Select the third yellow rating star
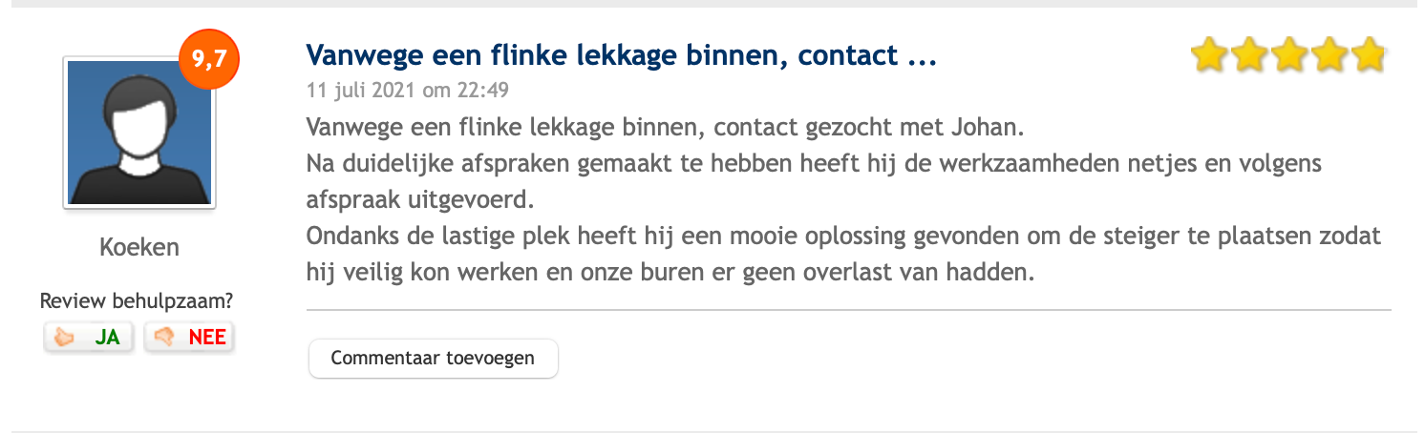1425x433 pixels. 1289,55
